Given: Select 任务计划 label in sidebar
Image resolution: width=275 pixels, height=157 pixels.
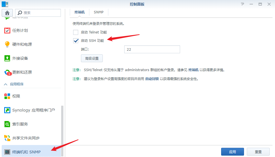Looking at the screenshot, I should click(20, 30).
